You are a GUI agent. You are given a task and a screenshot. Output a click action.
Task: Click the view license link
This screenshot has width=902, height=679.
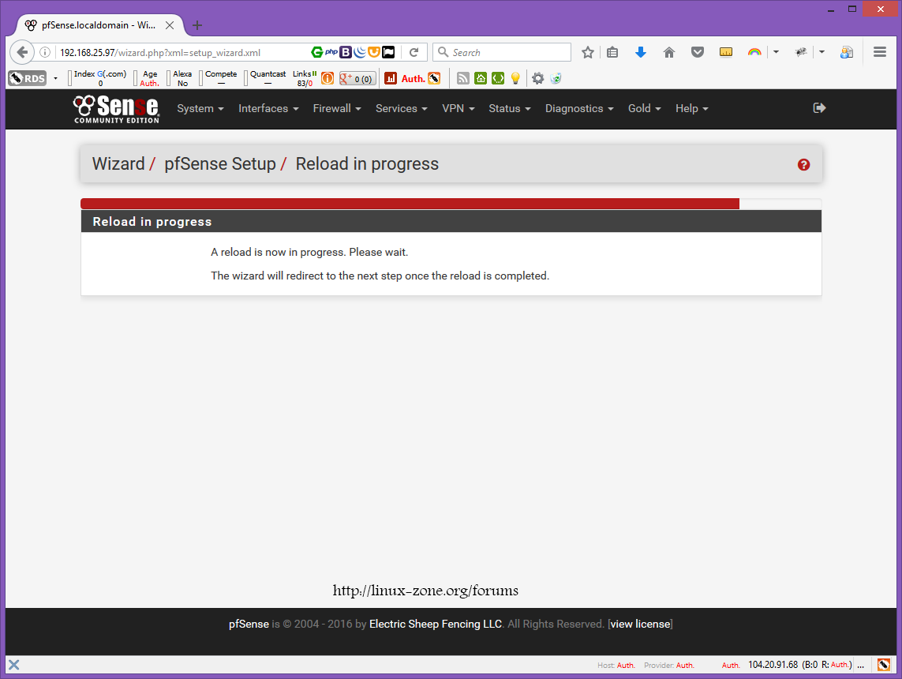click(640, 625)
